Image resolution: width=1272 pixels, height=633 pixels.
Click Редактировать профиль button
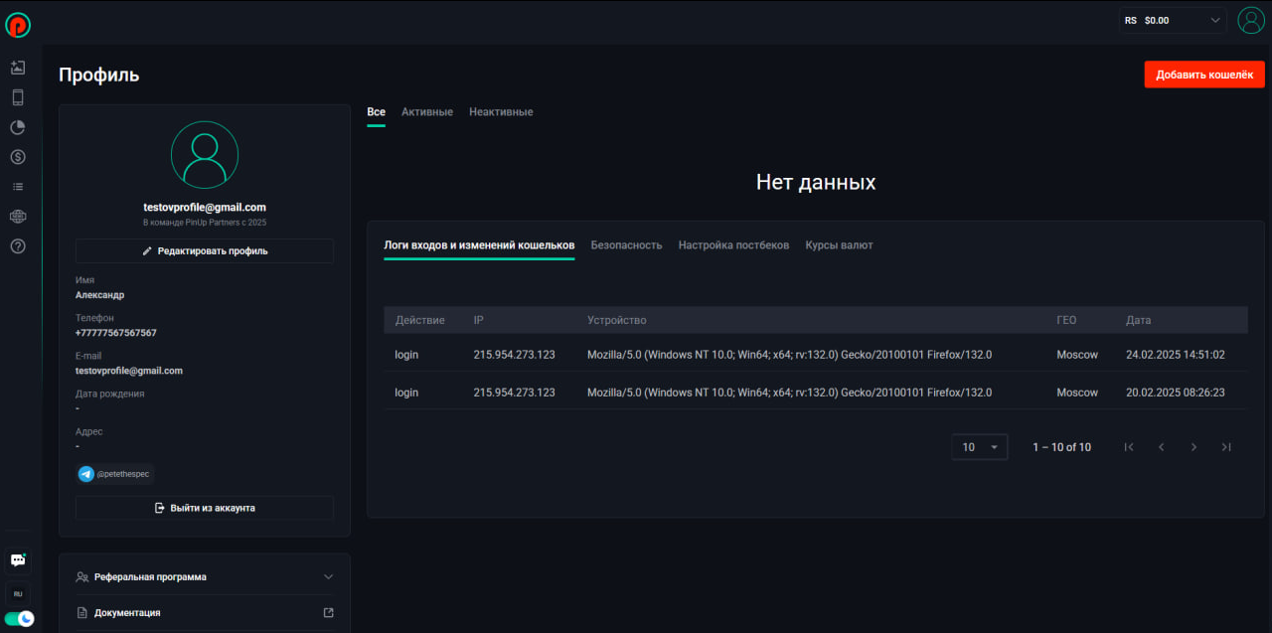(204, 251)
